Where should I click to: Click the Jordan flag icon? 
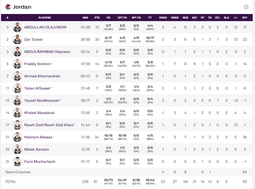8,7
